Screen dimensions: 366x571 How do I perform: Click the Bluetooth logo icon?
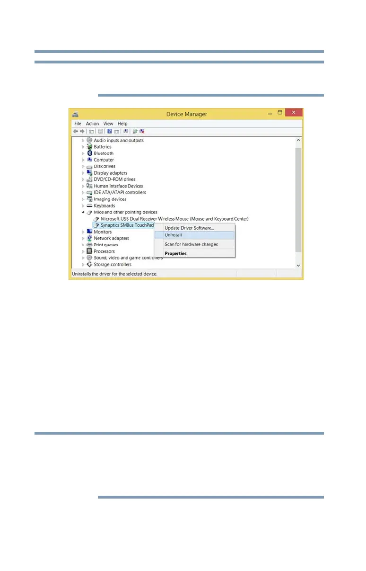(x=89, y=153)
